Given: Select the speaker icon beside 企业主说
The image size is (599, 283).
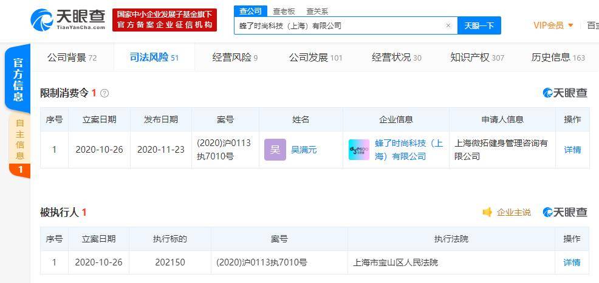Looking at the screenshot, I should 487,212.
